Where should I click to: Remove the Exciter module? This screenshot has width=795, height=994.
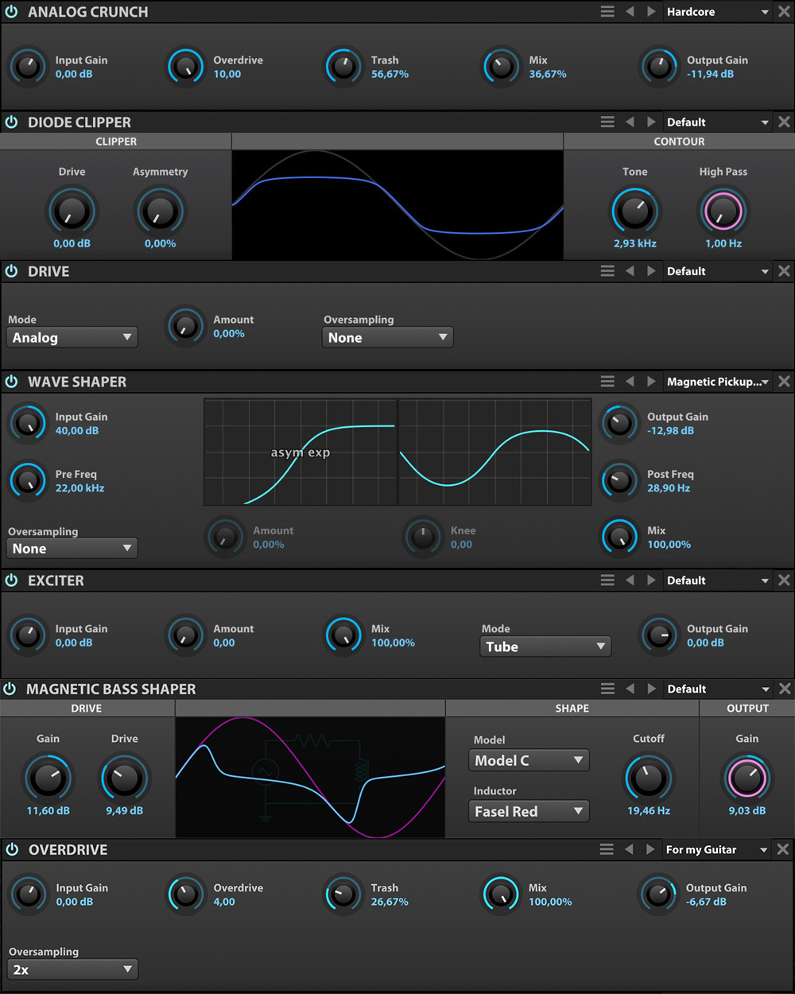784,580
